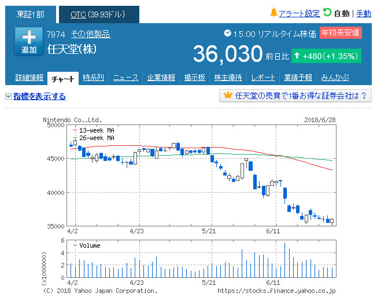Screen dimensions: 377x297
Task: Switch to 手動 refresh mode
Action: coord(364,13)
